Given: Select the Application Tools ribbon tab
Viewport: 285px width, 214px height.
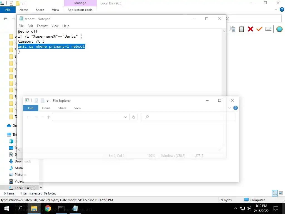Looking at the screenshot, I should pos(80,10).
